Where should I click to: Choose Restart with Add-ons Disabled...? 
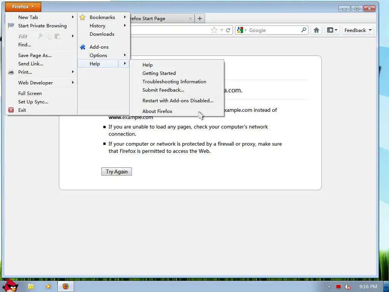tap(178, 100)
